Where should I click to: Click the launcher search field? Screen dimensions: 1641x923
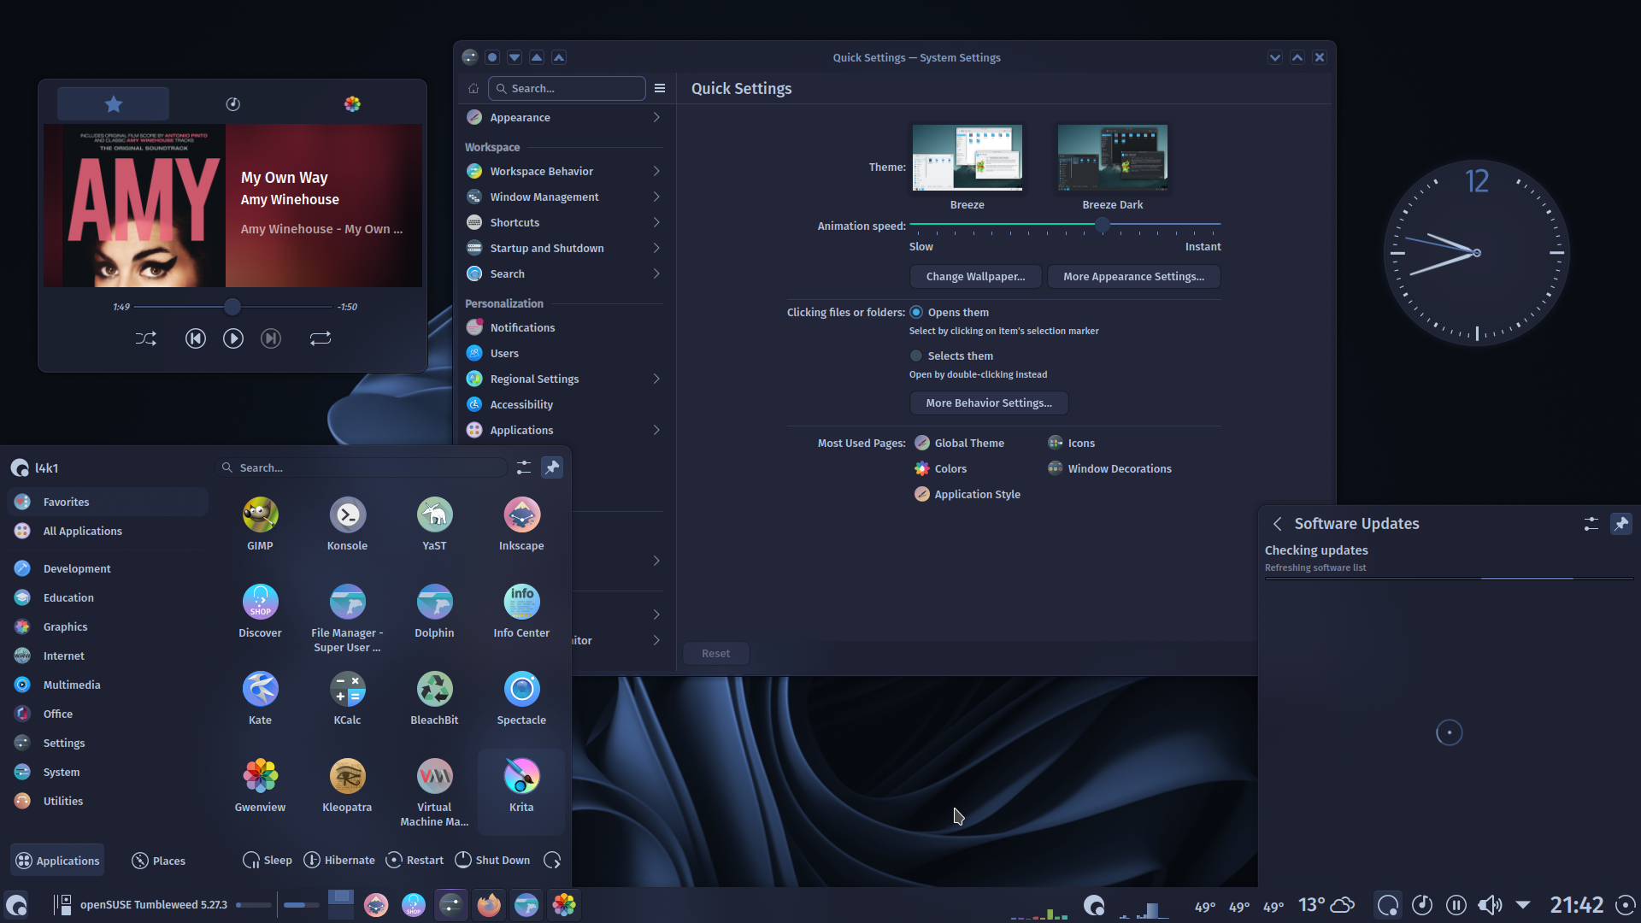tap(362, 467)
